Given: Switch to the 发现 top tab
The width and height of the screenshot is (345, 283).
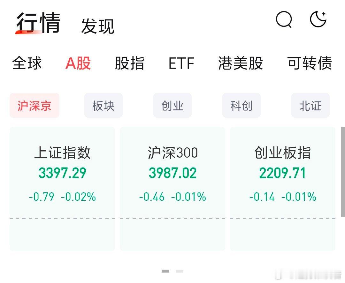Looking at the screenshot, I should coord(97,26).
